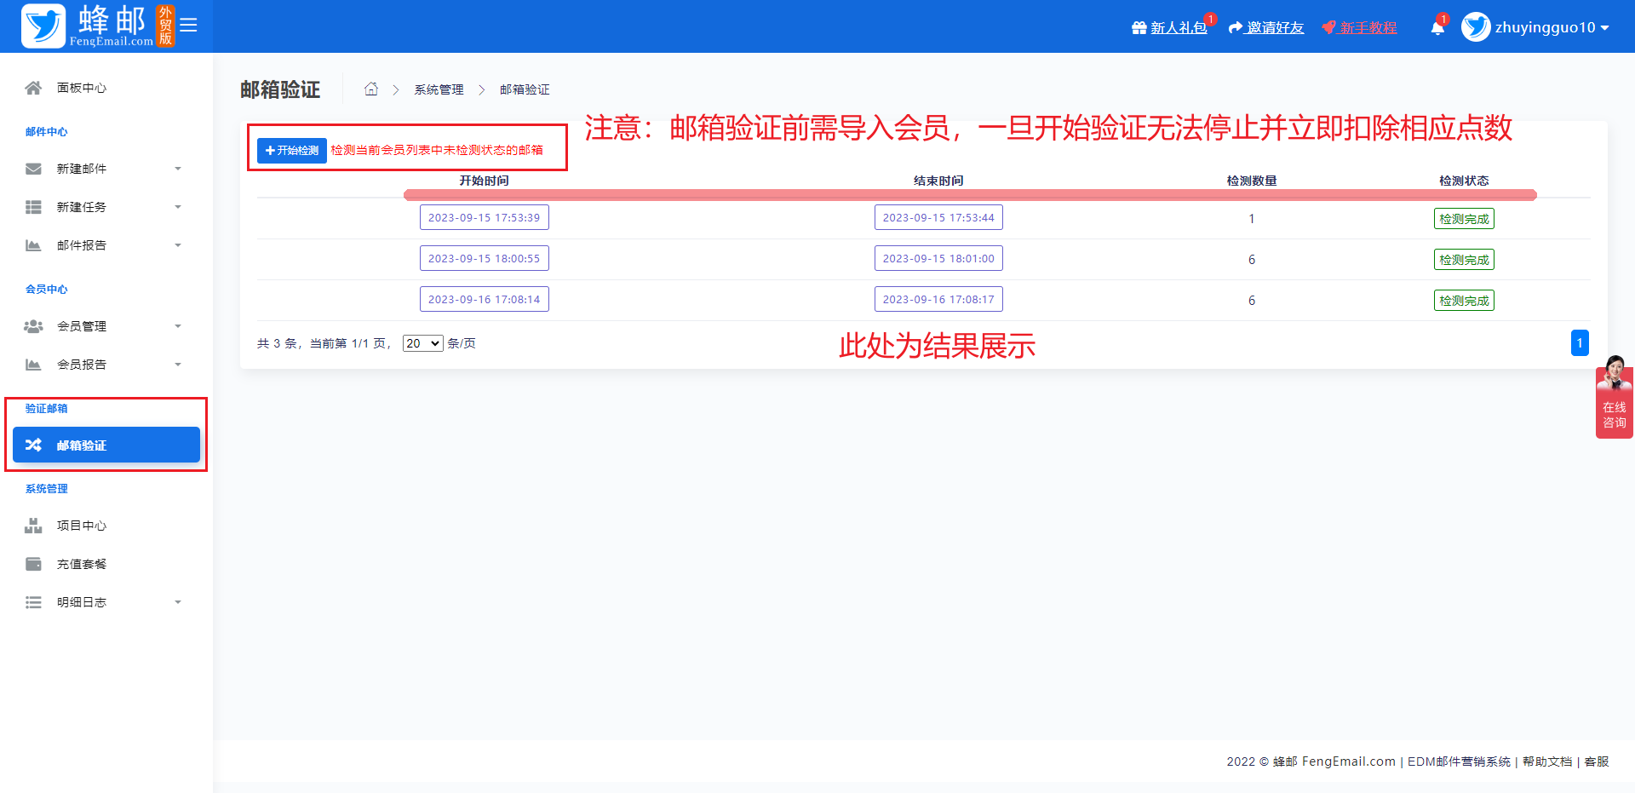Expand the 新建任务 menu arrow

tap(178, 207)
